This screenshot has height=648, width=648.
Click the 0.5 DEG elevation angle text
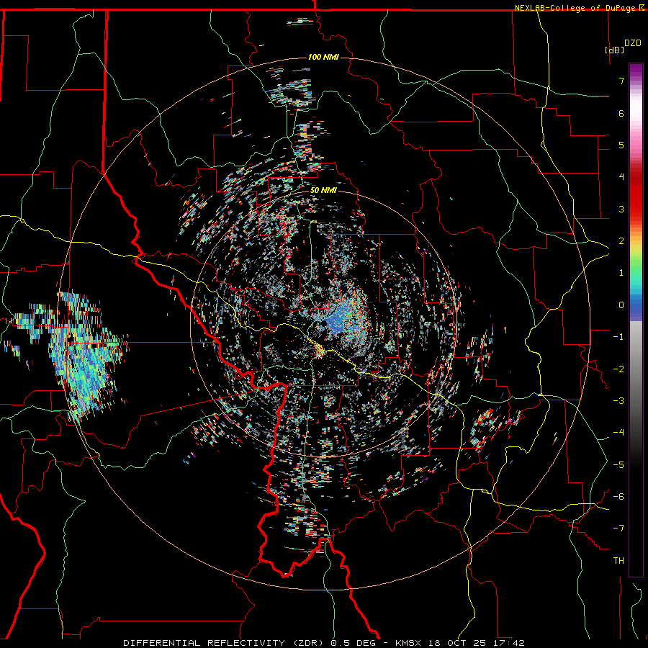click(x=354, y=643)
